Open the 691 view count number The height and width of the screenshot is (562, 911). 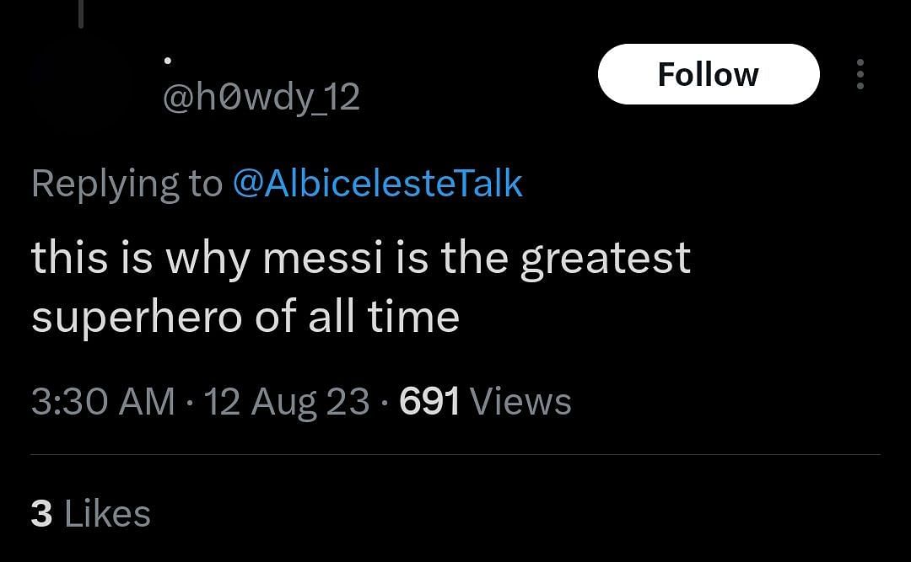click(429, 402)
